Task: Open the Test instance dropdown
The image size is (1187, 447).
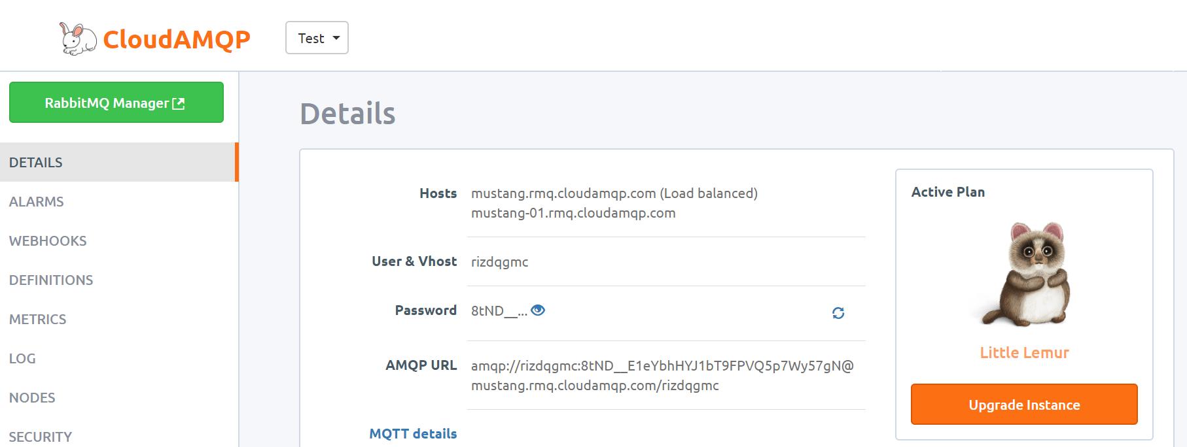Action: pyautogui.click(x=317, y=38)
